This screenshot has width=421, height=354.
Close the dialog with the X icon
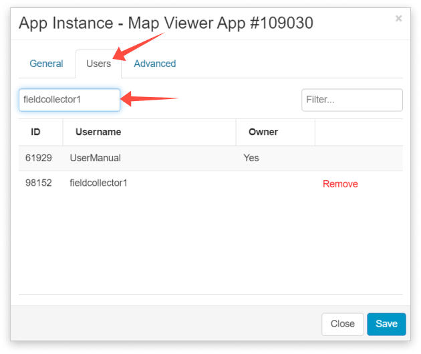[398, 19]
